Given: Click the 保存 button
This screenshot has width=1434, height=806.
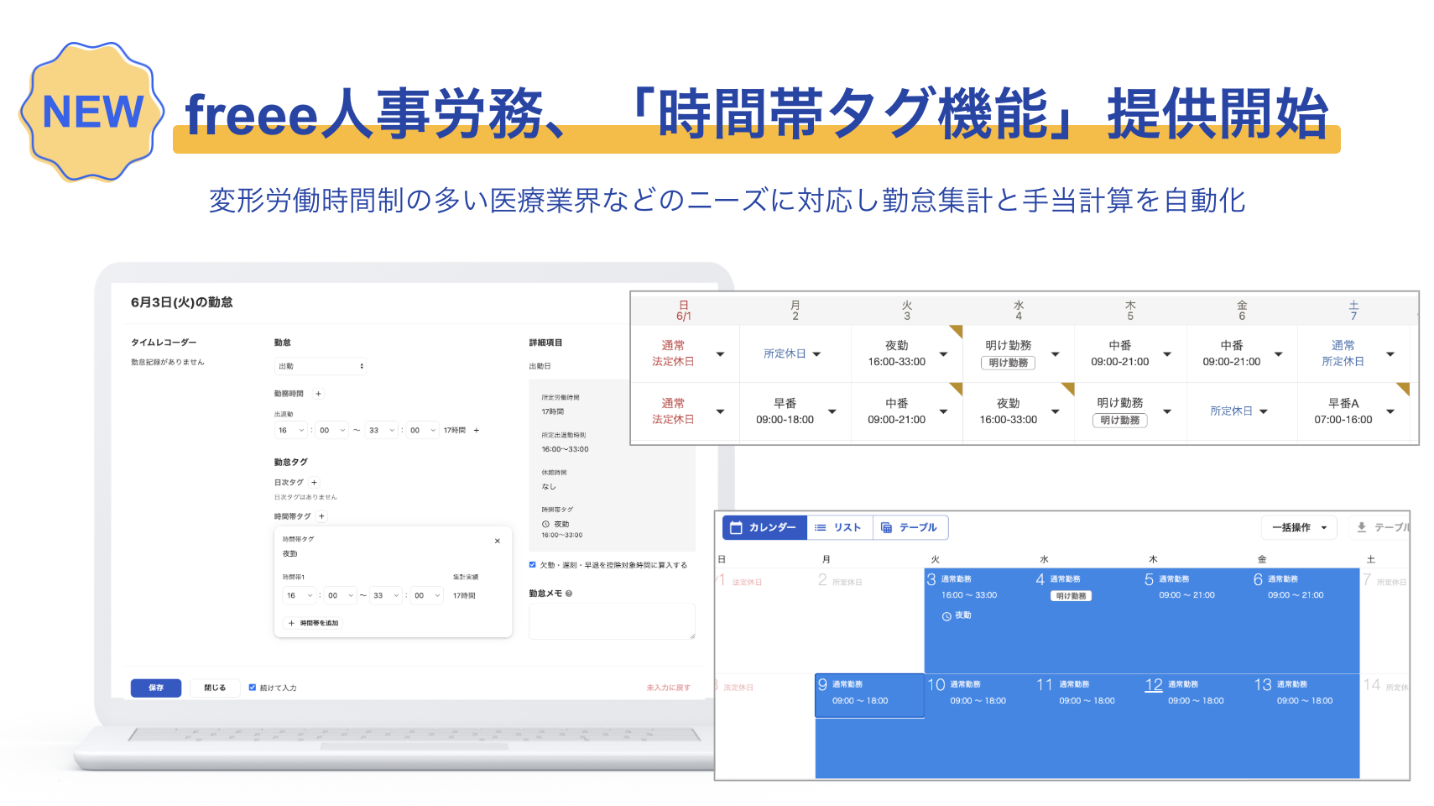Looking at the screenshot, I should (156, 688).
